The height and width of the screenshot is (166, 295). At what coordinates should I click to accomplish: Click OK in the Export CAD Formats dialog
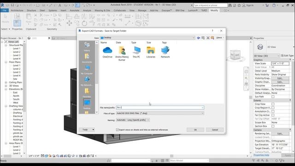point(195,130)
